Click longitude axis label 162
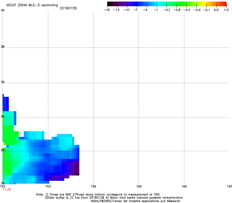Screen dimensions: 232x203 [184, 186]
